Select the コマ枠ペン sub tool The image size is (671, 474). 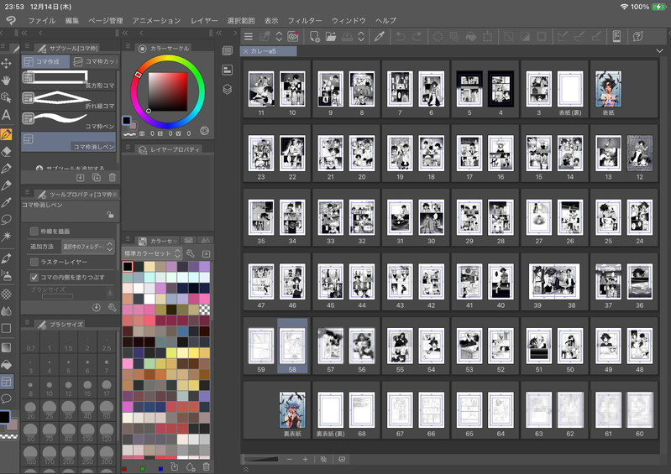point(69,121)
